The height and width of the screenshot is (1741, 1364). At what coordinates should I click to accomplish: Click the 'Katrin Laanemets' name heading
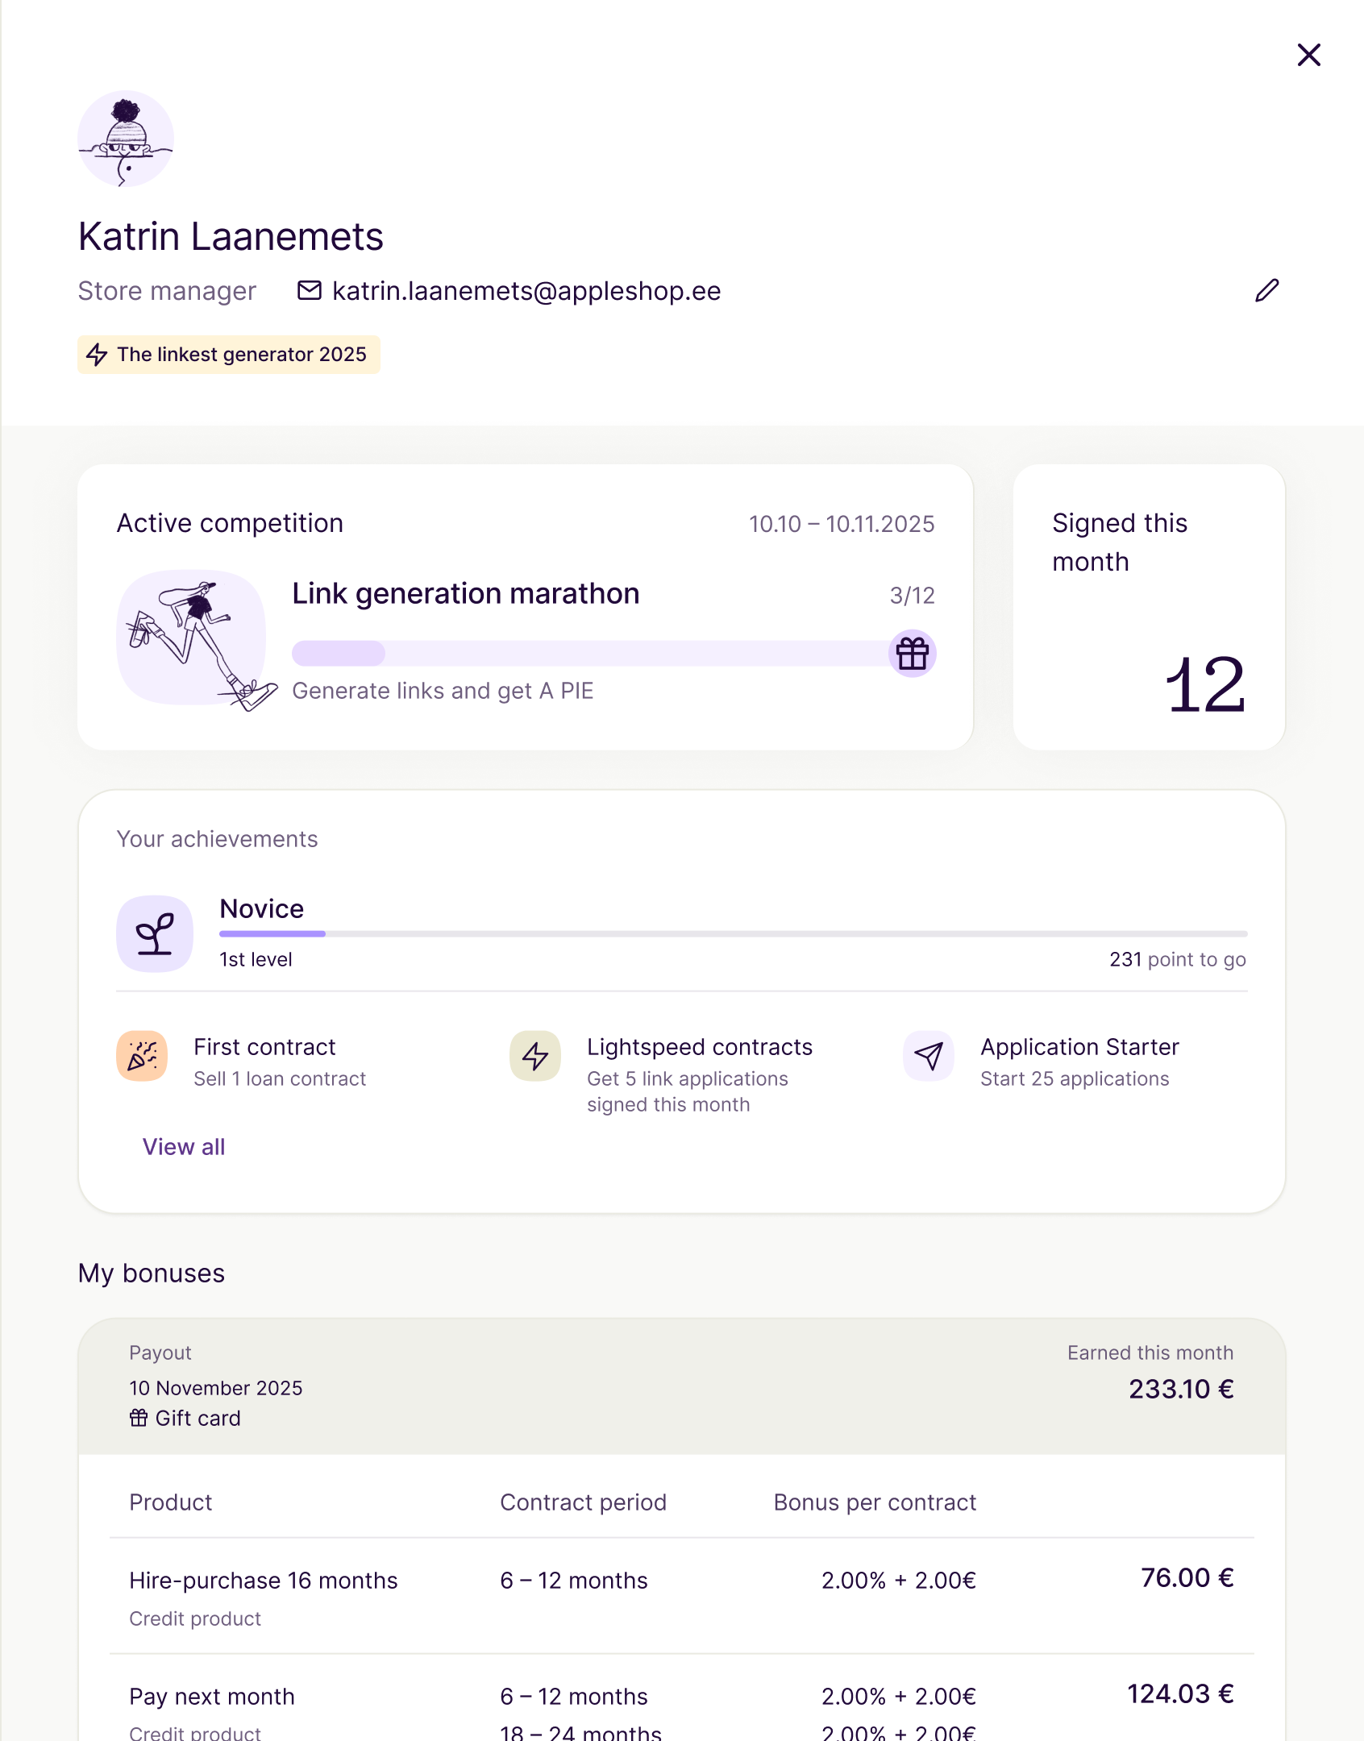point(231,237)
